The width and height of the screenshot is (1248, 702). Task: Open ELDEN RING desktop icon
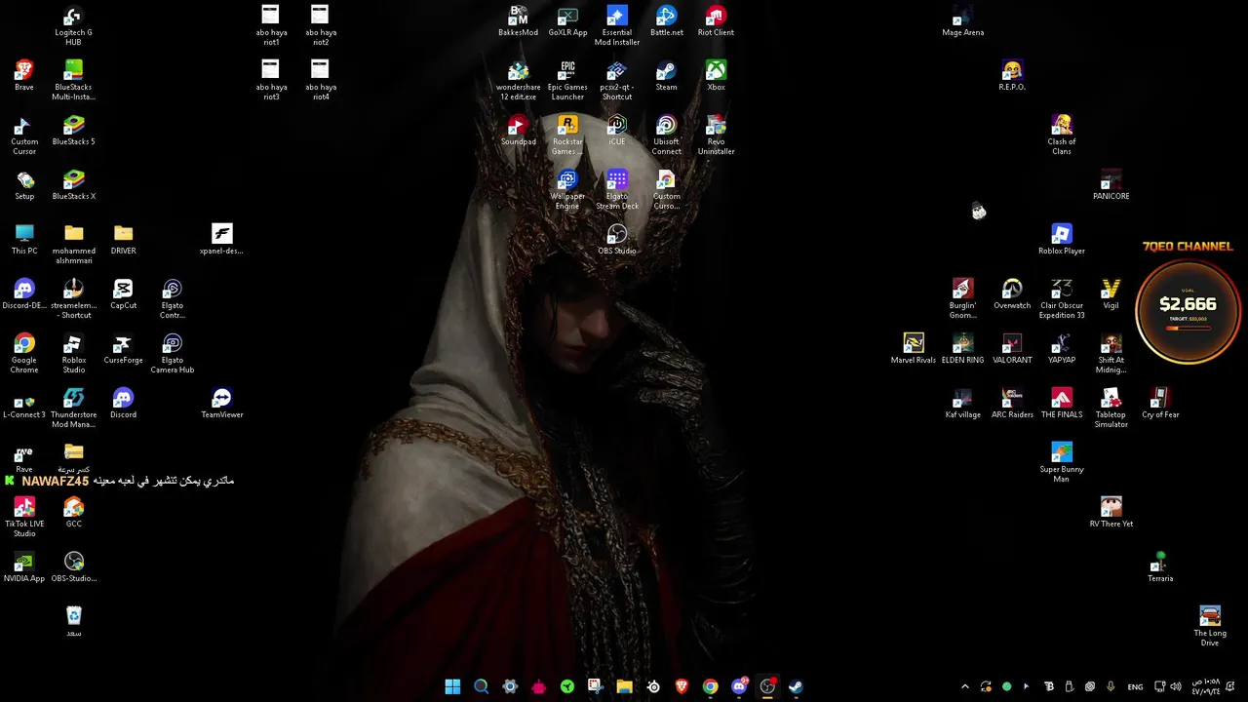coord(963,349)
